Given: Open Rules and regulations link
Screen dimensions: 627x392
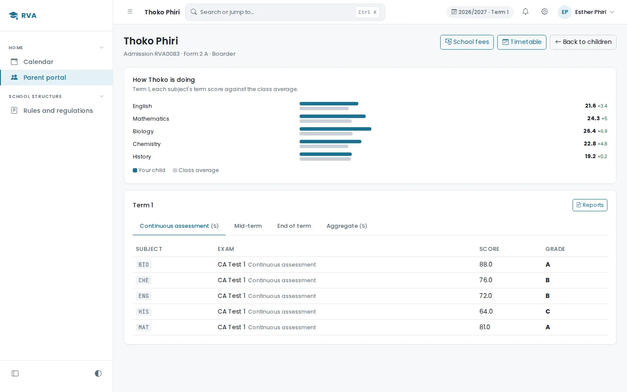Looking at the screenshot, I should coord(56,111).
